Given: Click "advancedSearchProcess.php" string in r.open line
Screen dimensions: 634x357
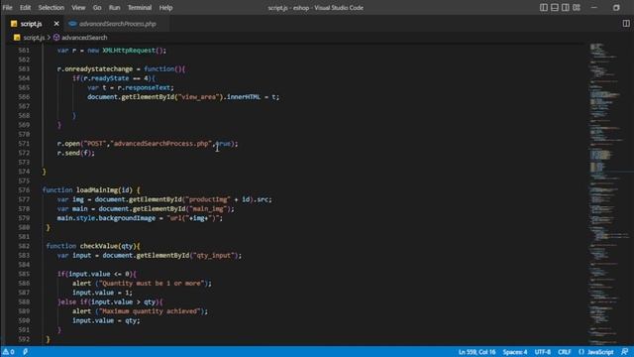Looking at the screenshot, I should pos(160,143).
